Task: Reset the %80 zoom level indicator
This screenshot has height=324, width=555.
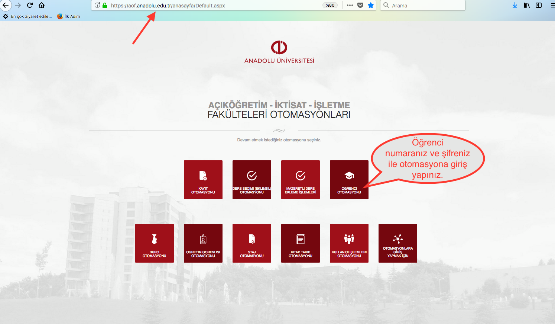Action: coord(330,5)
